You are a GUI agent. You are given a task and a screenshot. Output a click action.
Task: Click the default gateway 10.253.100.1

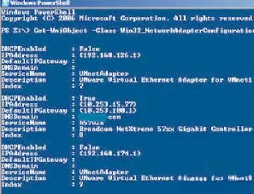(x=108, y=111)
